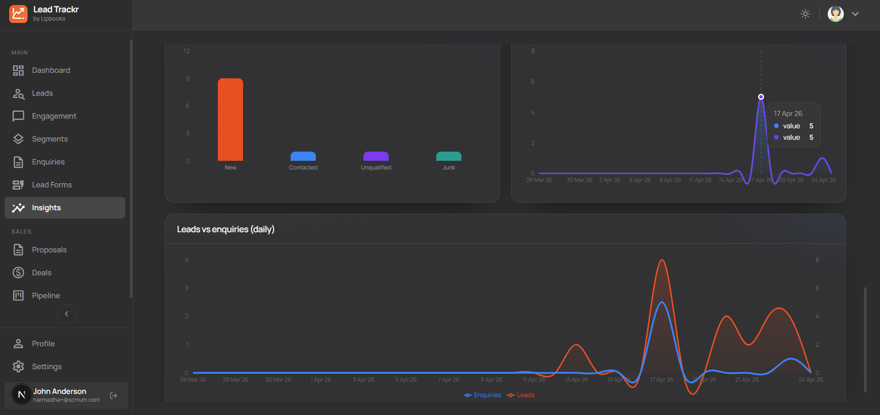Image resolution: width=880 pixels, height=415 pixels.
Task: Switch to the Insights section
Action: pyautogui.click(x=46, y=207)
